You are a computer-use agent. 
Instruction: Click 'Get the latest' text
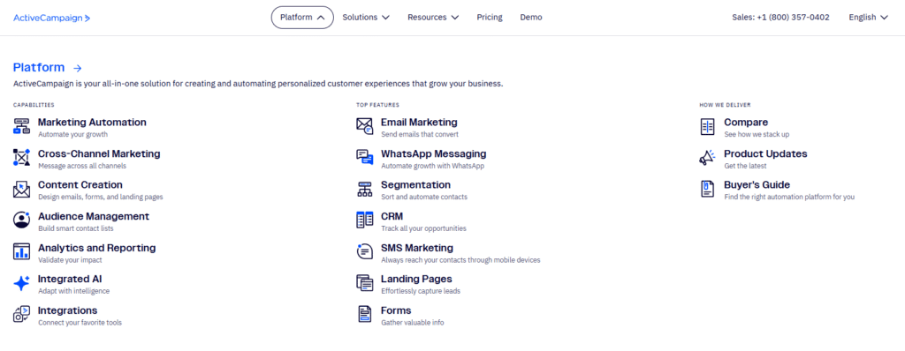(745, 166)
